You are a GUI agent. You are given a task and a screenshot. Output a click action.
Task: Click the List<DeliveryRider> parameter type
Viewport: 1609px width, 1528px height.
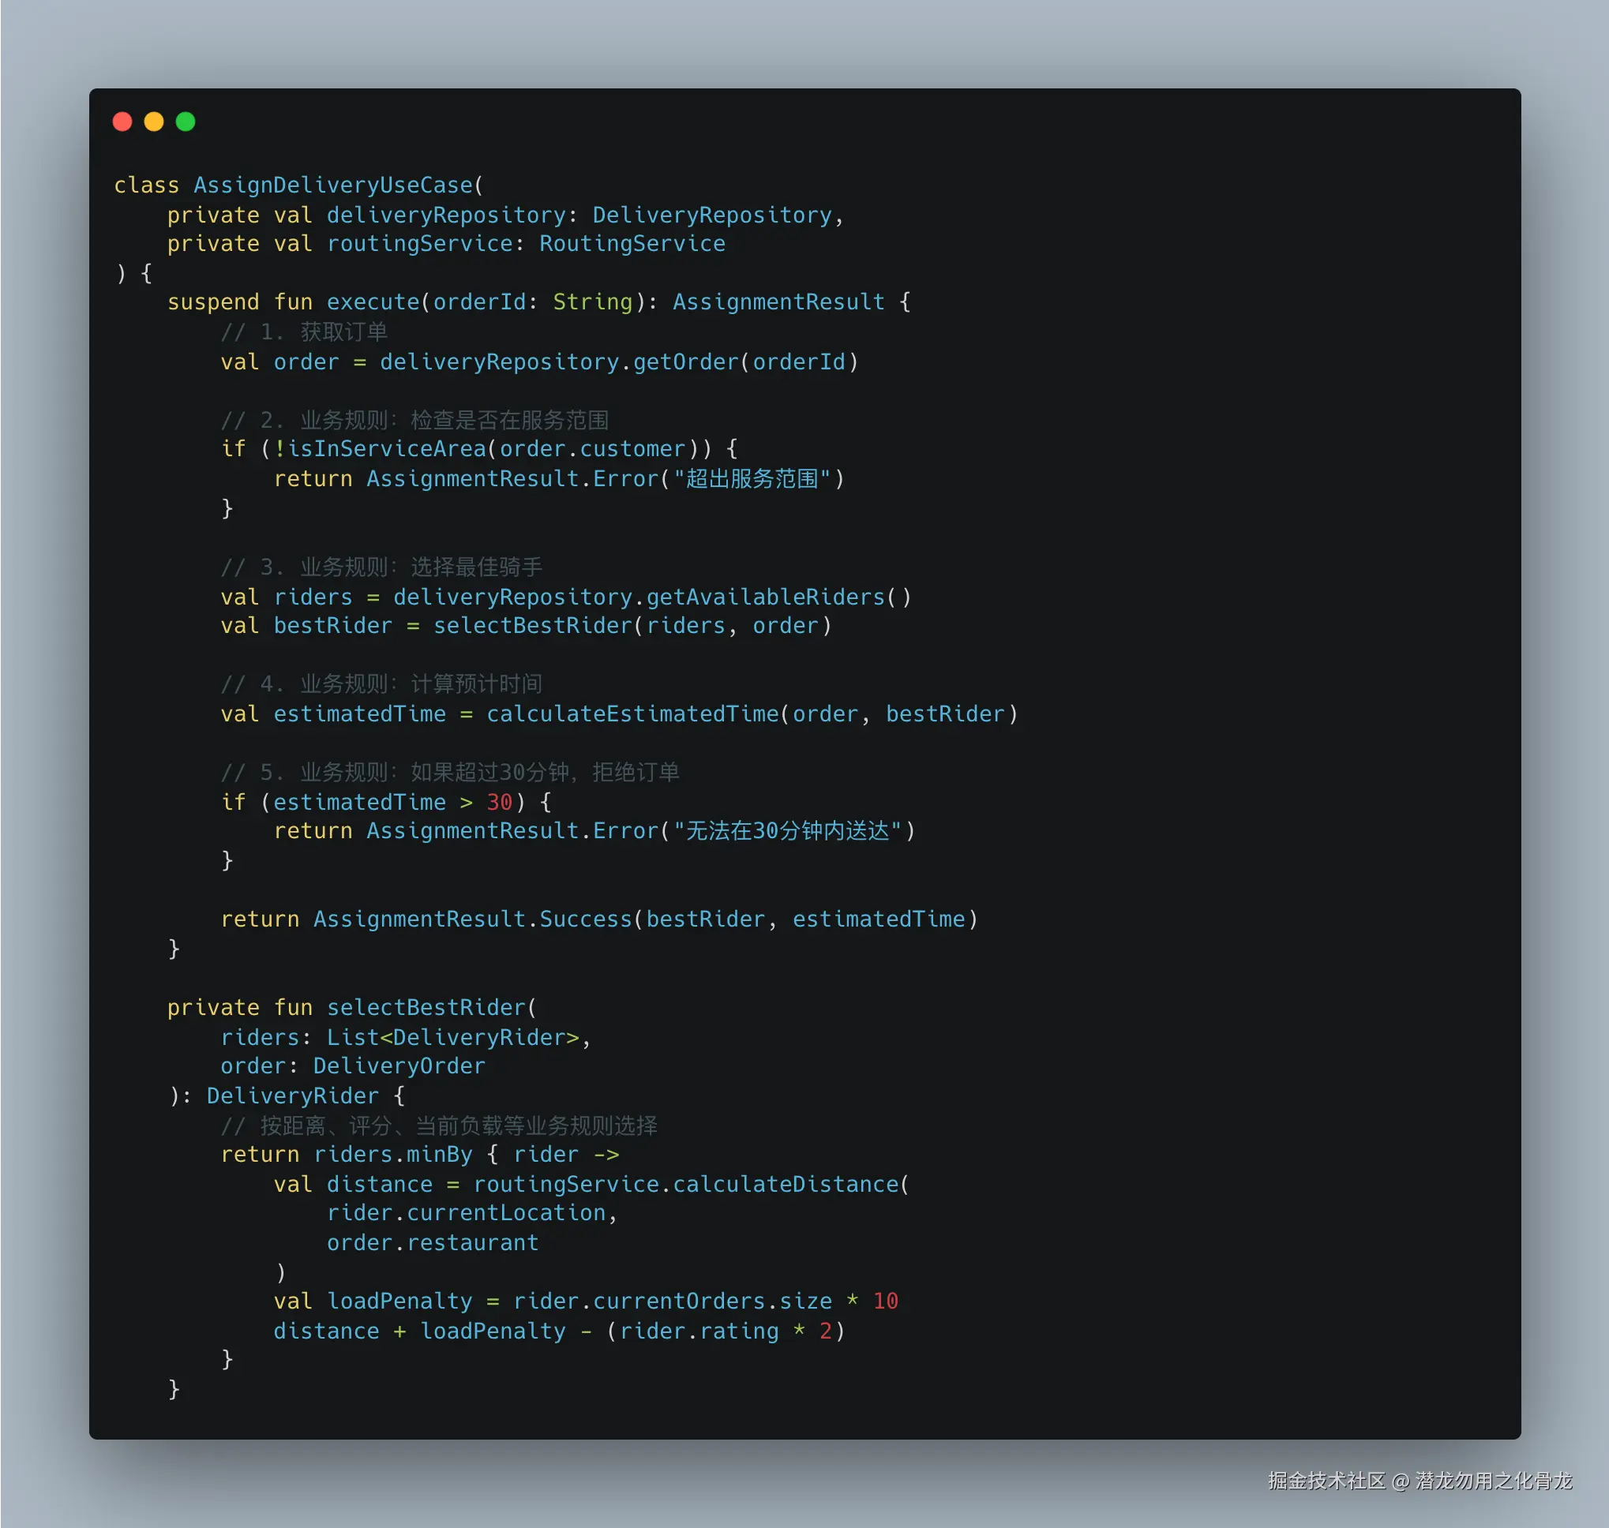453,1038
